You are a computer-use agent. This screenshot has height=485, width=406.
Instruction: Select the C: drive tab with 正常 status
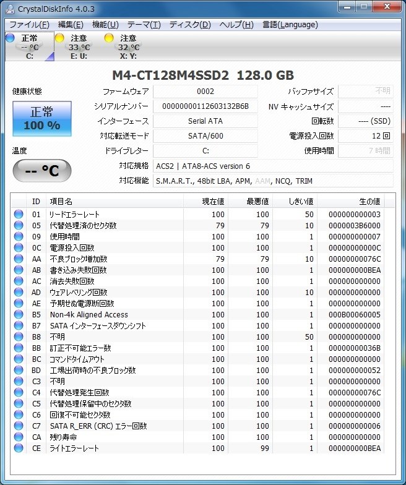(x=30, y=47)
